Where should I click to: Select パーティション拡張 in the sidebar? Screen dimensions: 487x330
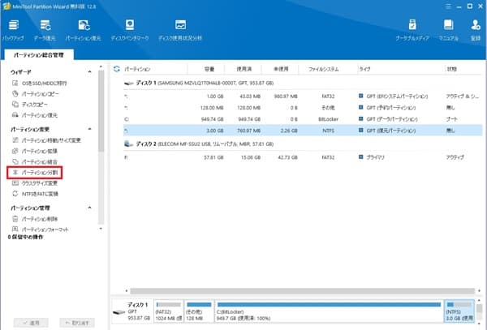(35, 151)
